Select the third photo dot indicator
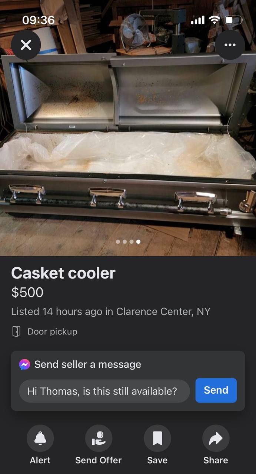Image resolution: width=256 pixels, height=474 pixels. [x=131, y=241]
